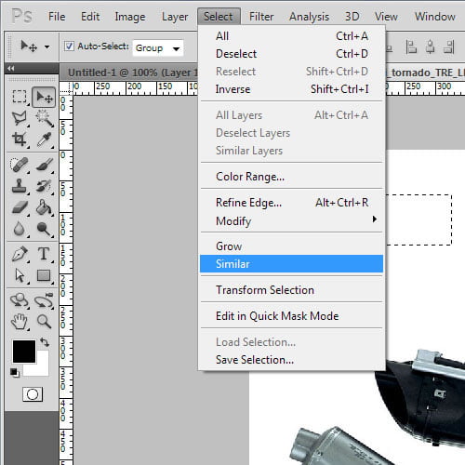The width and height of the screenshot is (465, 465).
Task: Click the Photoshop Ps logo
Action: (21, 16)
